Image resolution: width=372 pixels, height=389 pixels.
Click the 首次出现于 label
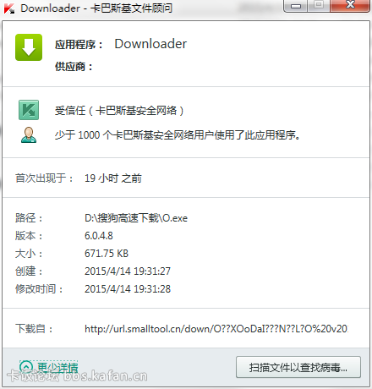(44, 178)
